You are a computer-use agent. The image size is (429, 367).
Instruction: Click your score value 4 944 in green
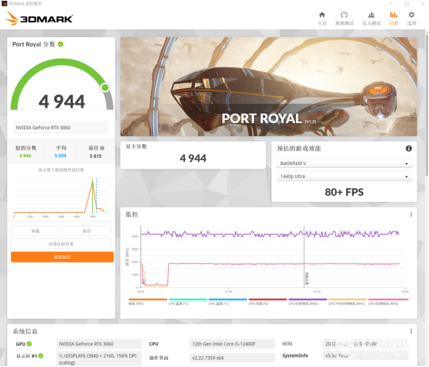pos(25,156)
